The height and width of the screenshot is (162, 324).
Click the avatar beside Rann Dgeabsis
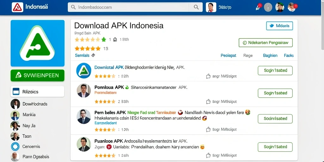click(x=15, y=157)
